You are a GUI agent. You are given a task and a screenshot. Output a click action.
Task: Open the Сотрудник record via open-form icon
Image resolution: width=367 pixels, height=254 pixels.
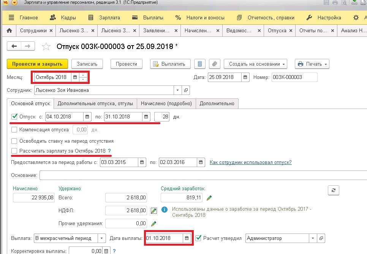click(x=186, y=90)
